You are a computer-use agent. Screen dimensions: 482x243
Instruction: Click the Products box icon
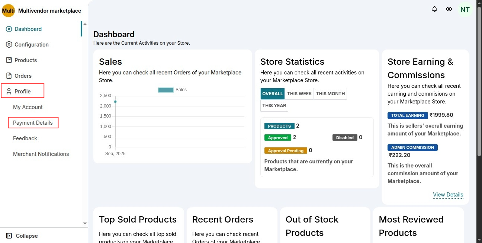[9, 60]
